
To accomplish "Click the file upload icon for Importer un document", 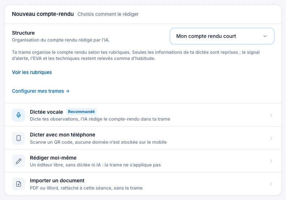I will (18, 184).
